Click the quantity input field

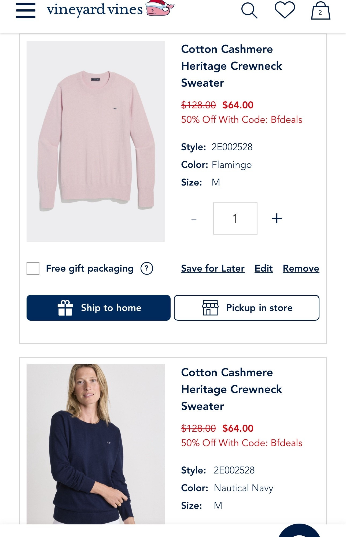click(x=235, y=218)
